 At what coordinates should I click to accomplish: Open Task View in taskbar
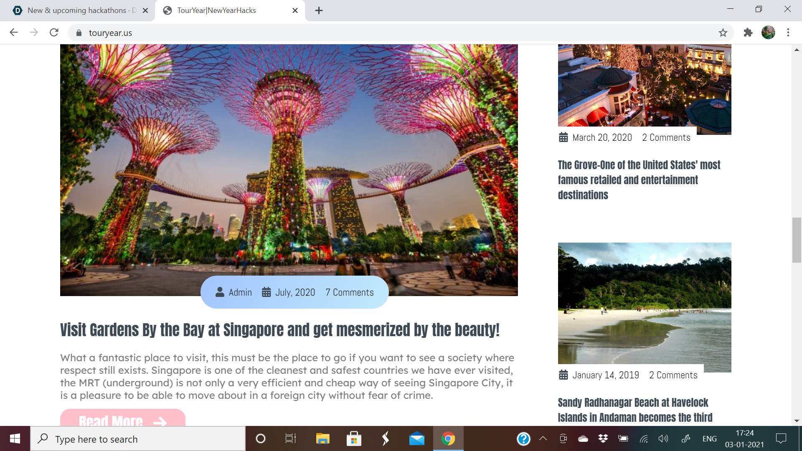pos(290,438)
